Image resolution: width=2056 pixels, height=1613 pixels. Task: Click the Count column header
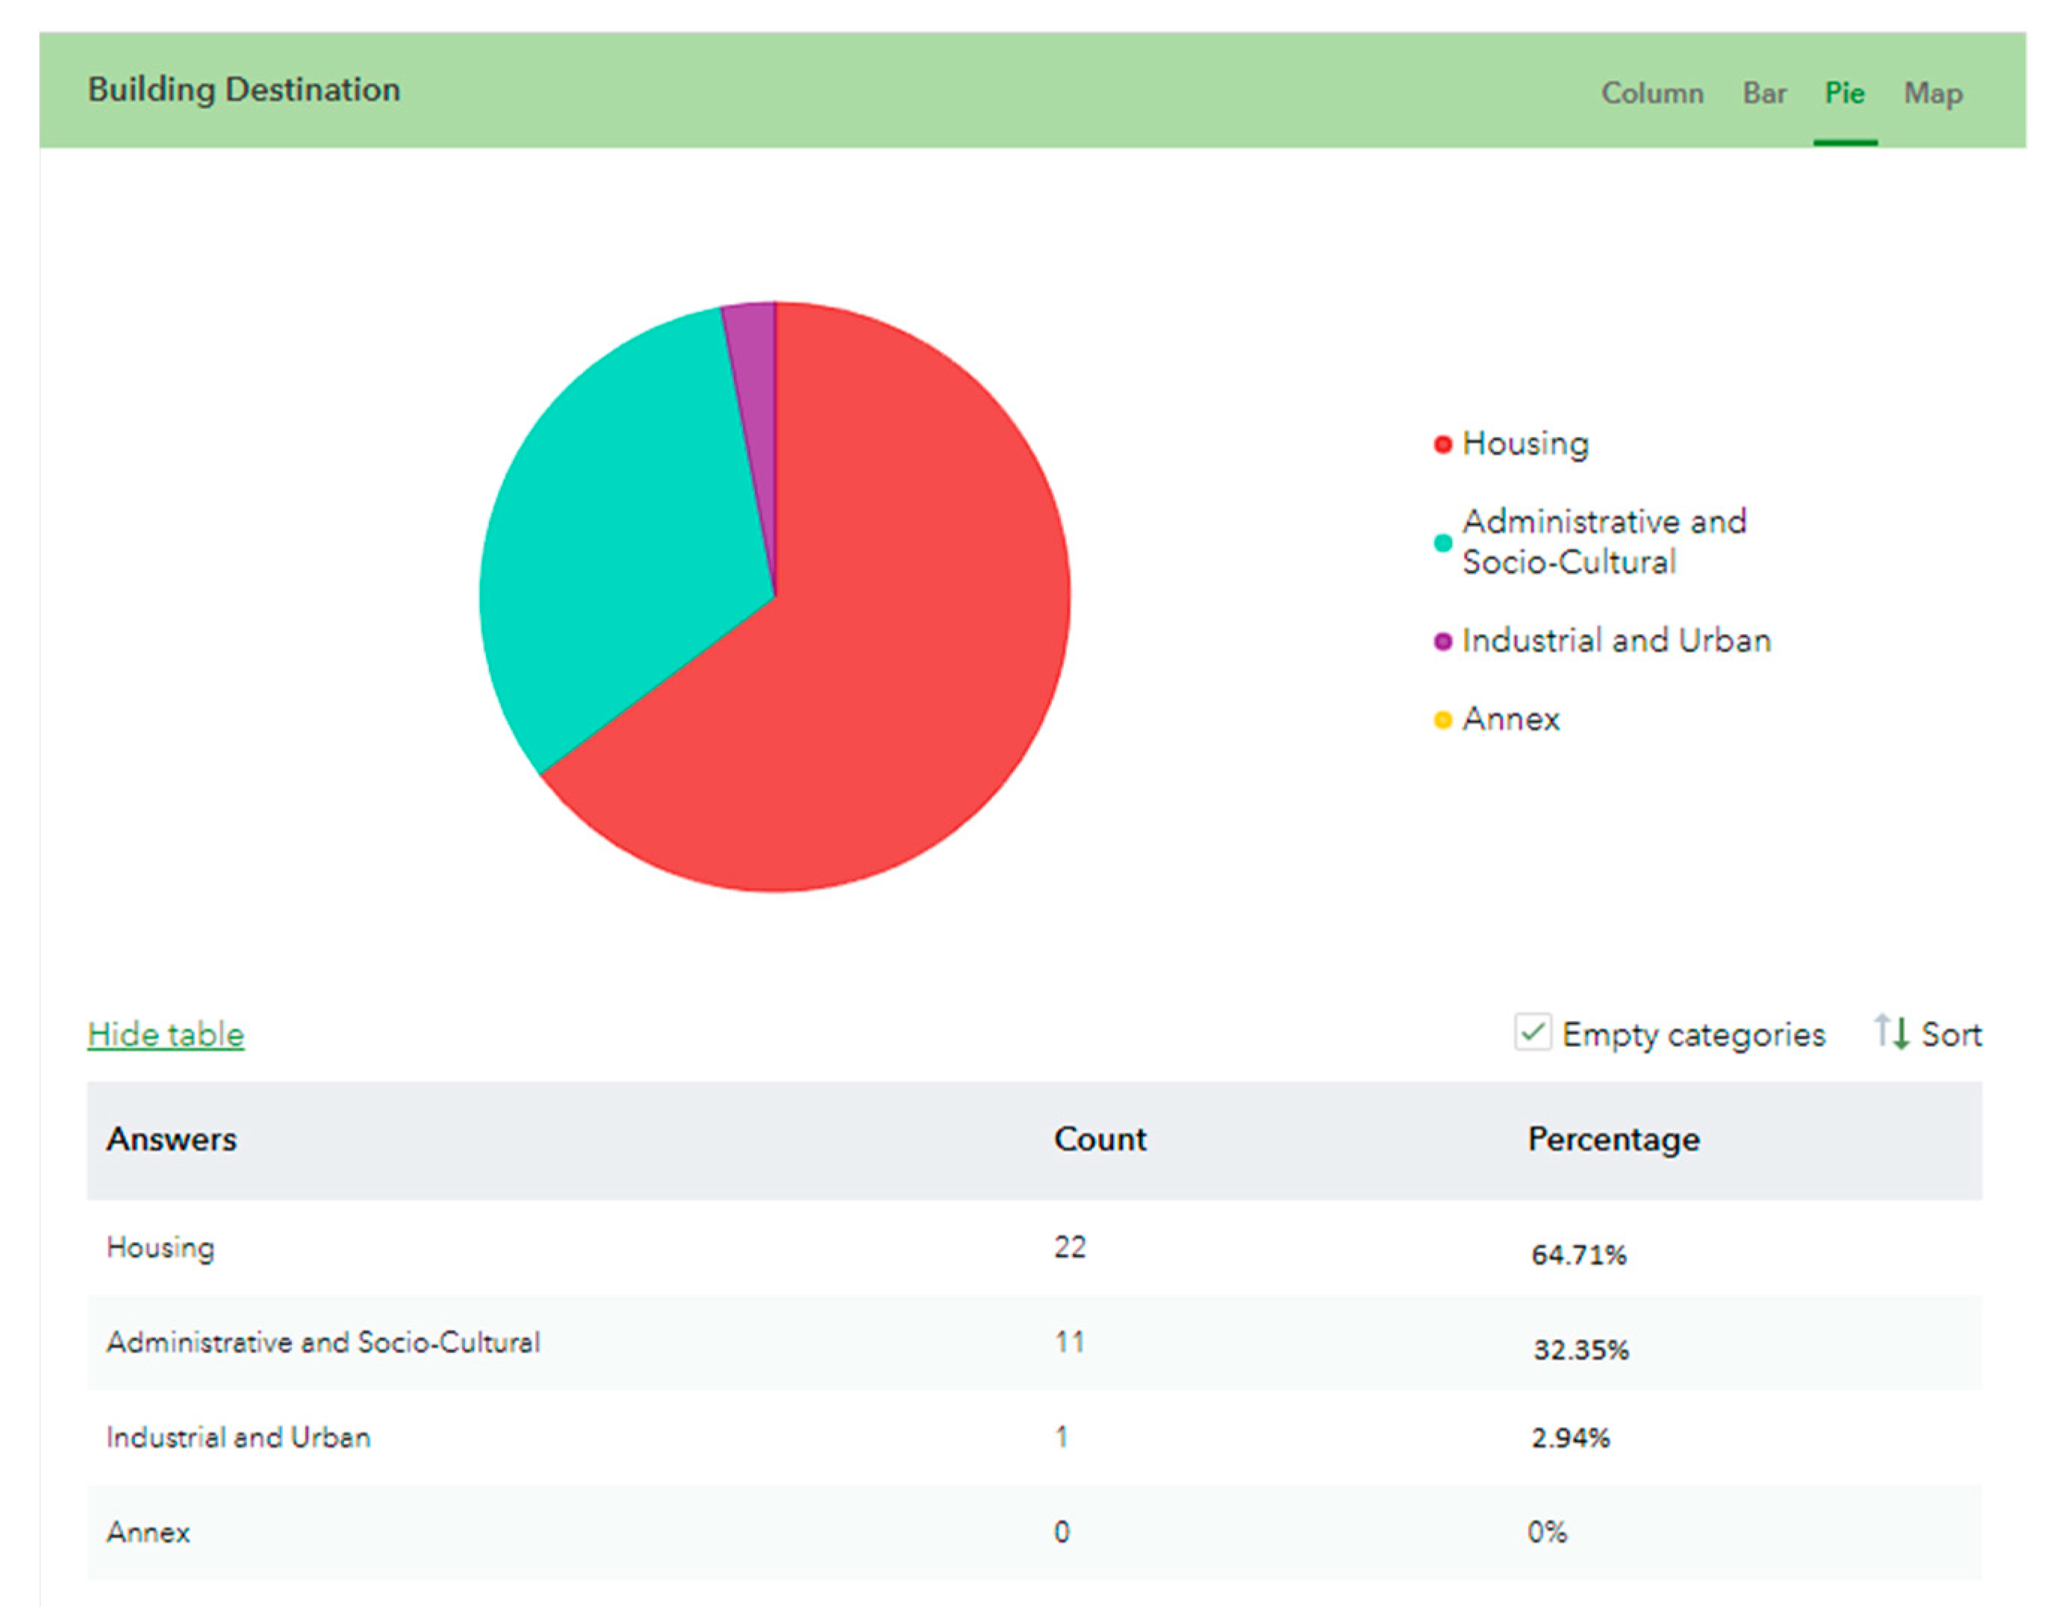click(x=1099, y=1139)
